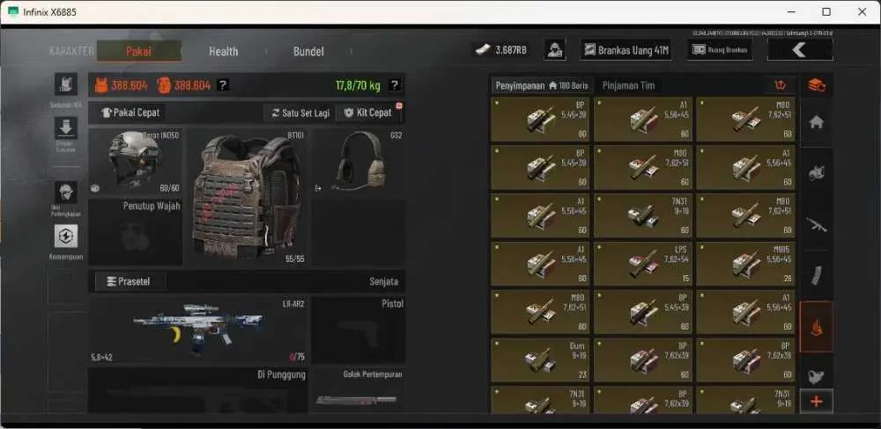Open the Ruang Brankas button
881x429 pixels.
pos(720,50)
